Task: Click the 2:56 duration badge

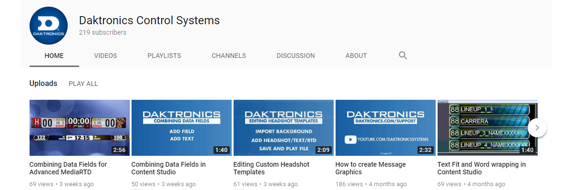Action: pyautogui.click(x=119, y=150)
